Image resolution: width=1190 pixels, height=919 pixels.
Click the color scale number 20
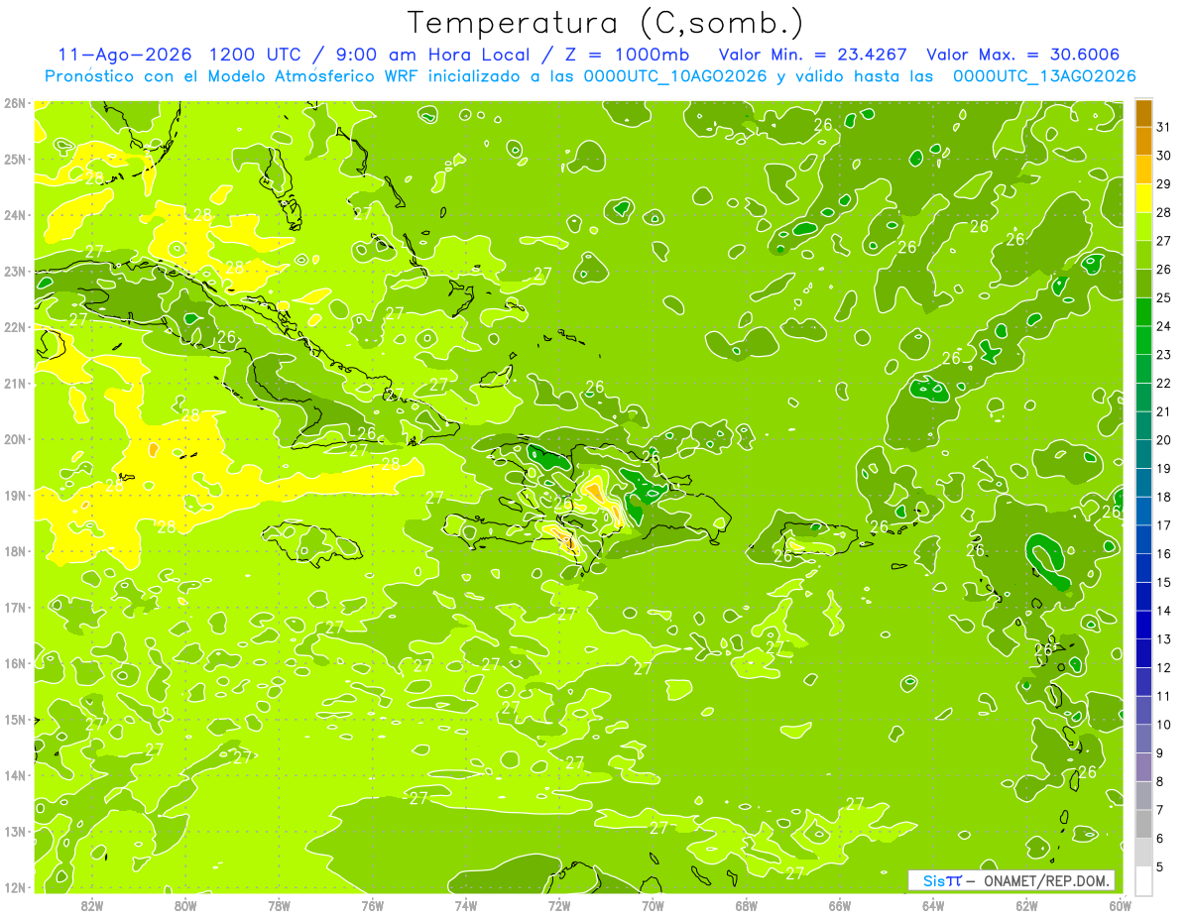click(x=1163, y=440)
